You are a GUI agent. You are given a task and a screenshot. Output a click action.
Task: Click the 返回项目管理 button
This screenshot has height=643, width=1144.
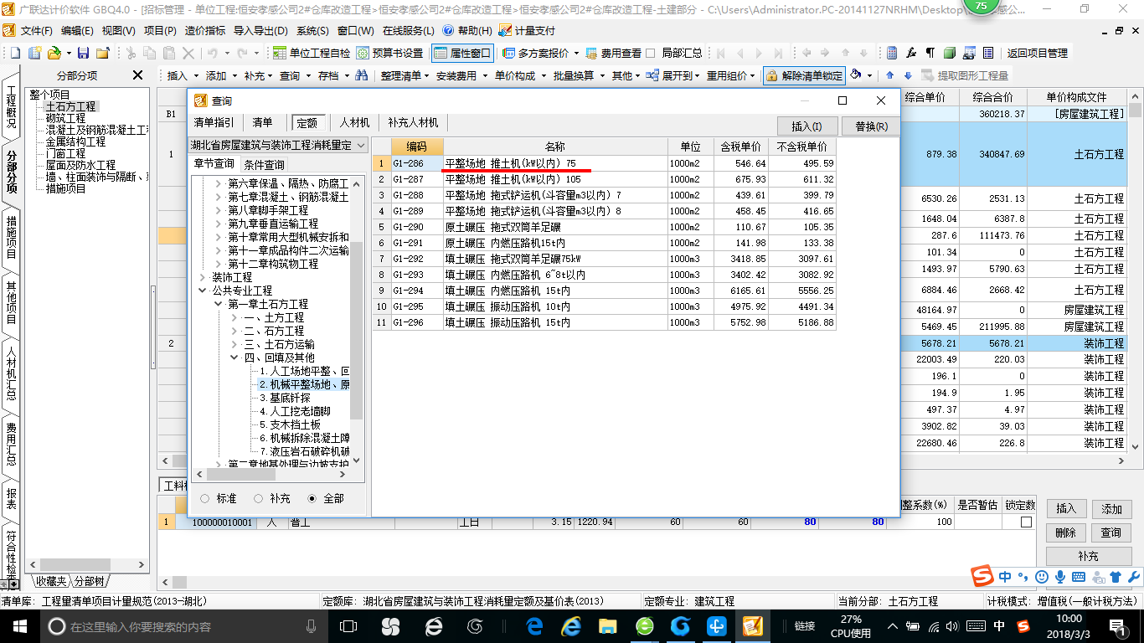(x=1037, y=53)
